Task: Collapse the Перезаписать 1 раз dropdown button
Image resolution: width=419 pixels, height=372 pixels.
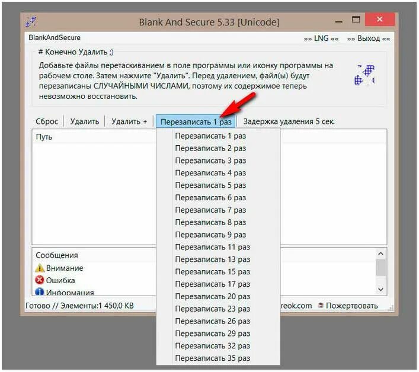Action: (x=196, y=122)
